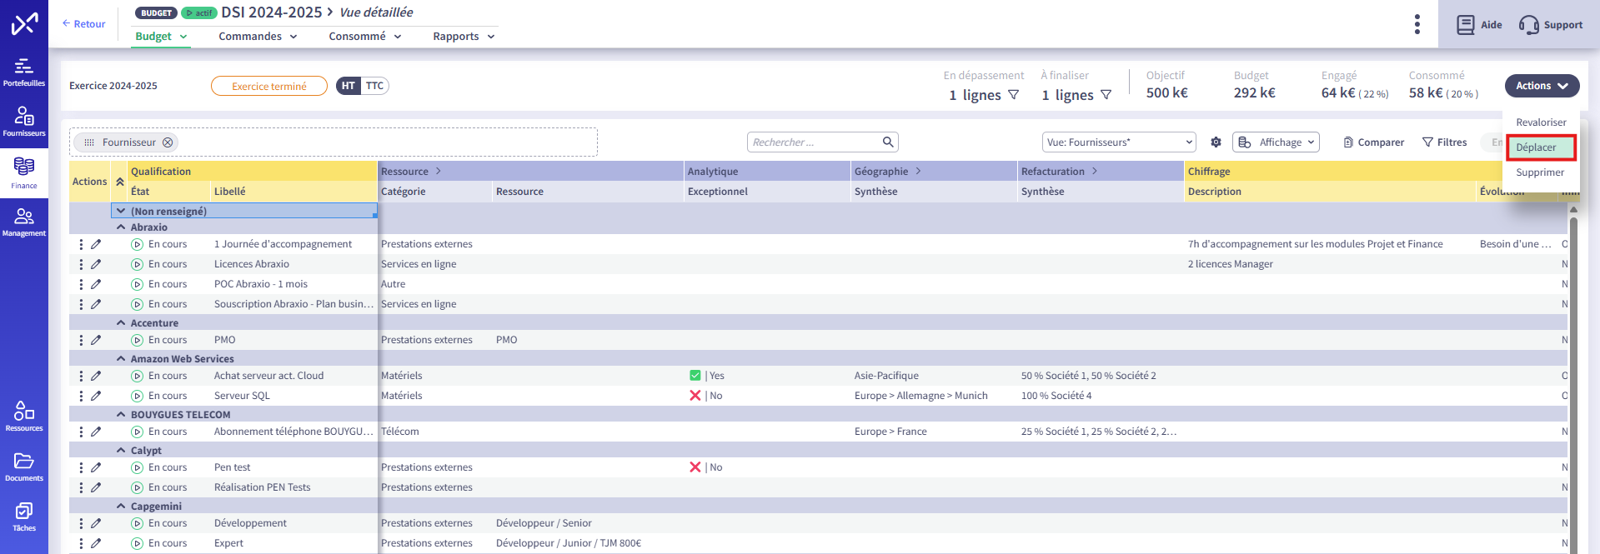
Task: Collapse the Amazon Web Services group
Action: tap(121, 359)
